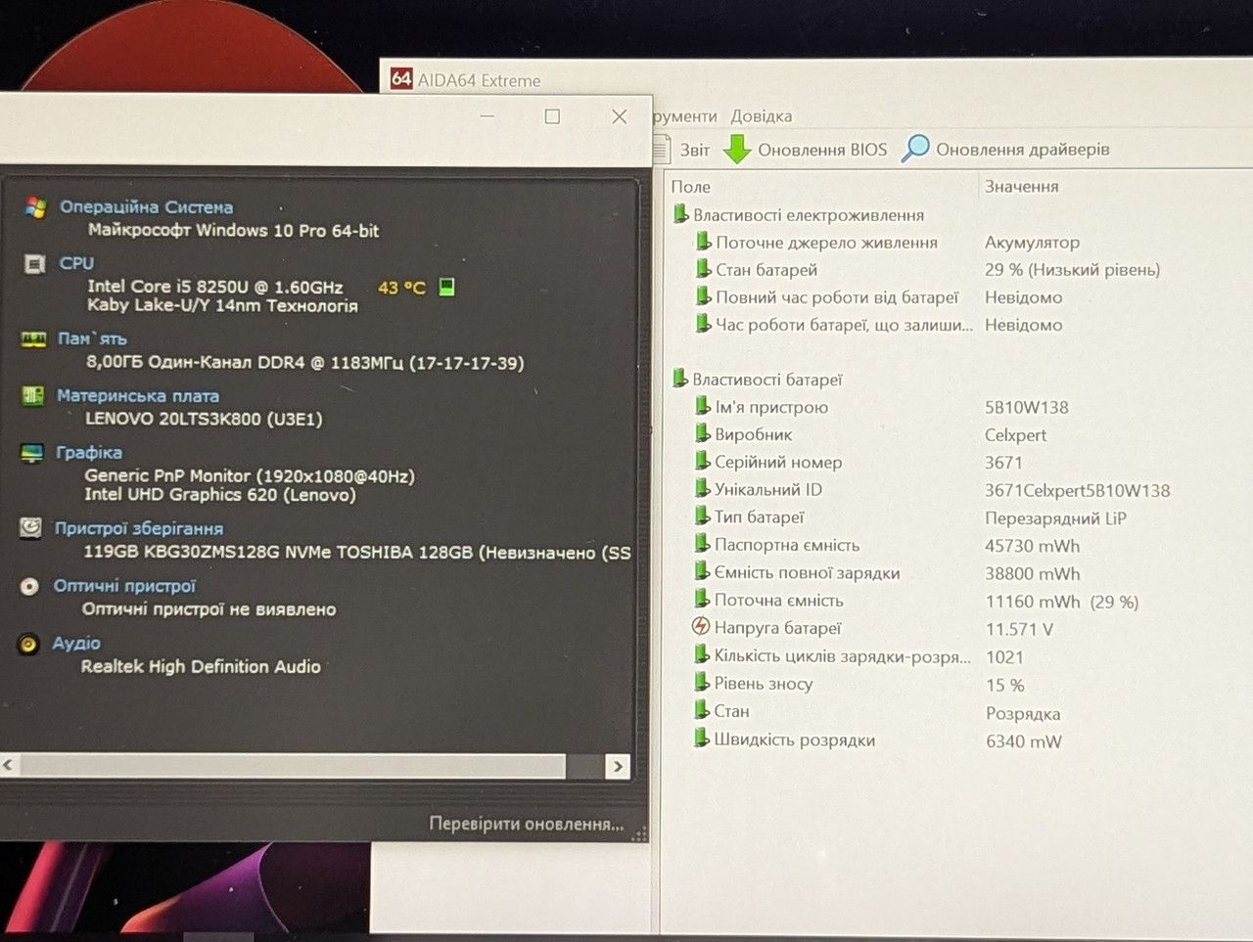Click the Материнська плата heading
The height and width of the screenshot is (942, 1253).
tap(138, 396)
